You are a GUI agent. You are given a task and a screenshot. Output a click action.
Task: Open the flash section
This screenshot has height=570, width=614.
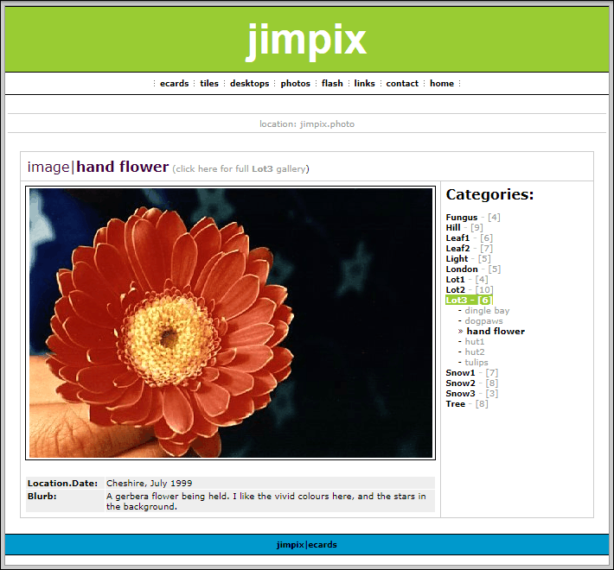click(332, 84)
